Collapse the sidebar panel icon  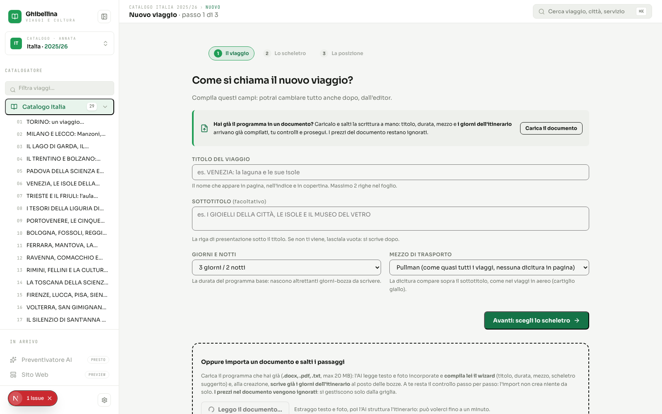coord(104,17)
